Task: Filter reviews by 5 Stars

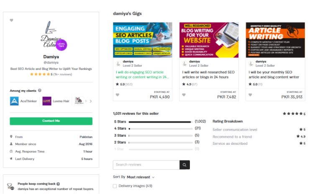Action: pos(120,121)
